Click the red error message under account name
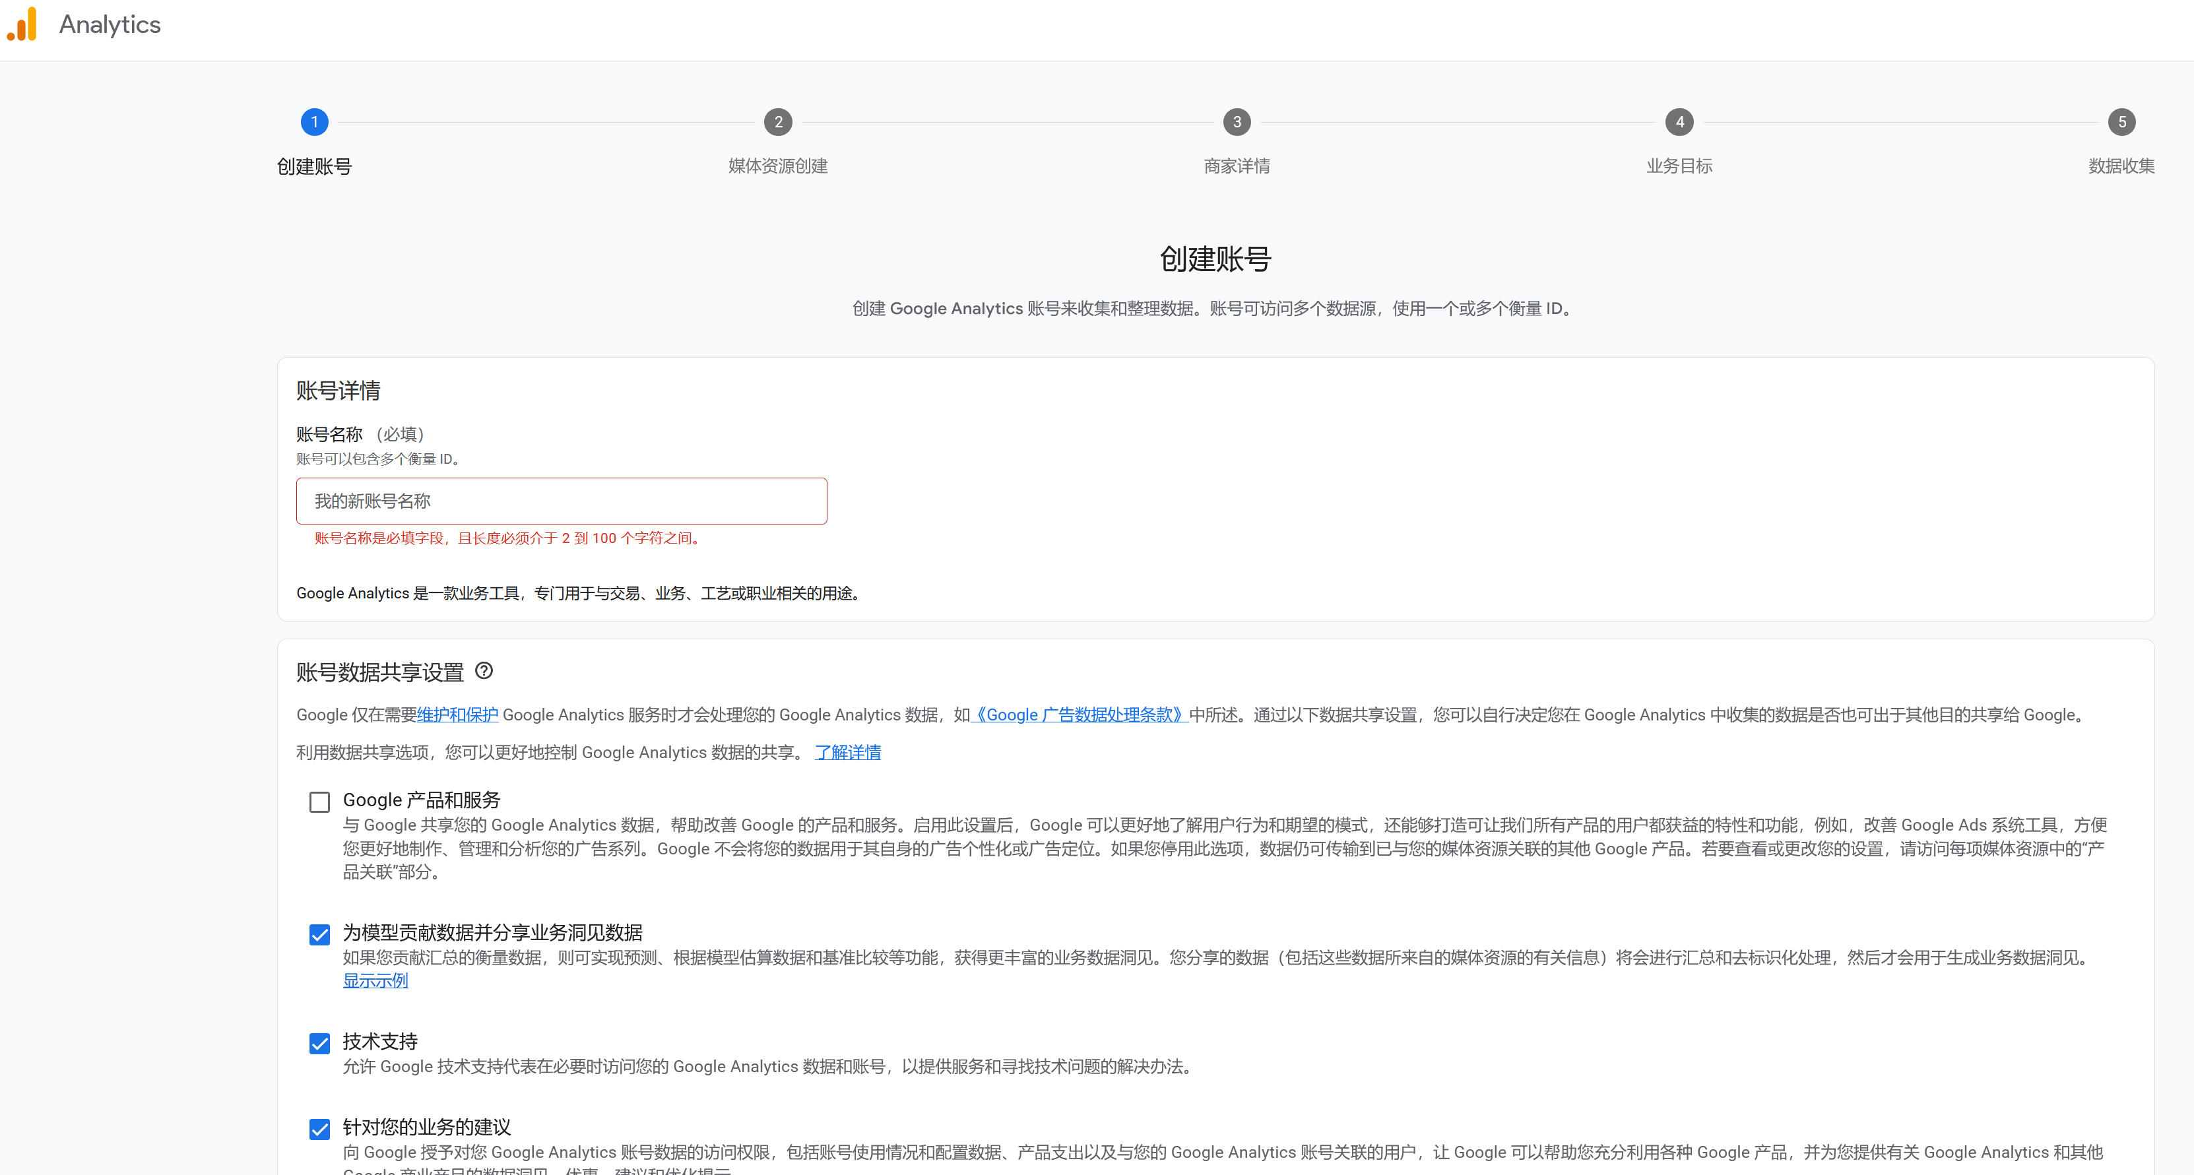This screenshot has width=2194, height=1175. [509, 537]
